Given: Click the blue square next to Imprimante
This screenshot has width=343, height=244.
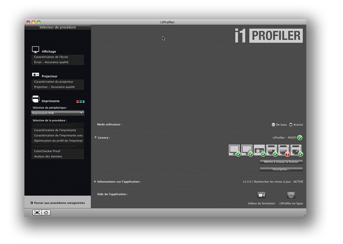Looking at the screenshot, I should [x=84, y=102].
